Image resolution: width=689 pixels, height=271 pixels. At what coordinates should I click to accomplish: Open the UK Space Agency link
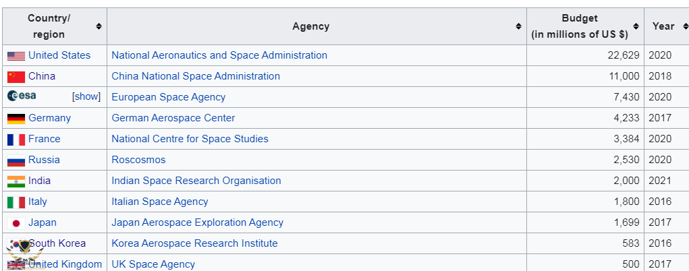click(153, 264)
